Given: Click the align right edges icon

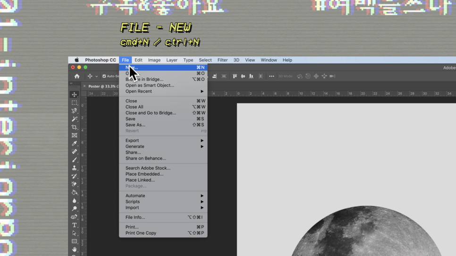Looking at the screenshot, I should pyautogui.click(x=214, y=76).
